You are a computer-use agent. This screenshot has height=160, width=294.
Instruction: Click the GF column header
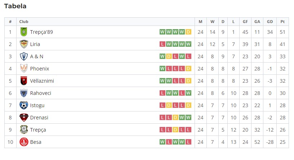coord(245,22)
